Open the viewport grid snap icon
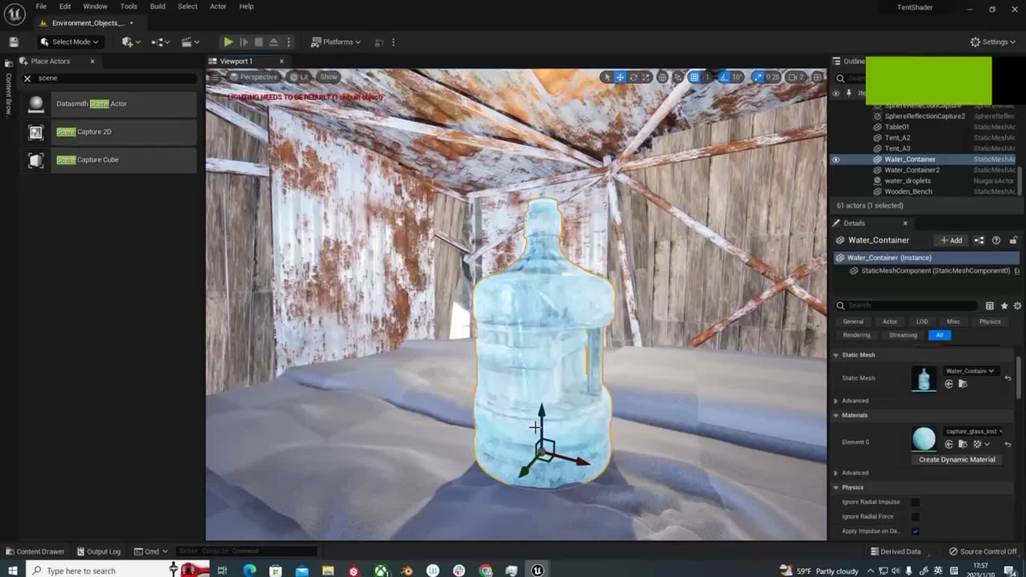The width and height of the screenshot is (1026, 577). 694,77
